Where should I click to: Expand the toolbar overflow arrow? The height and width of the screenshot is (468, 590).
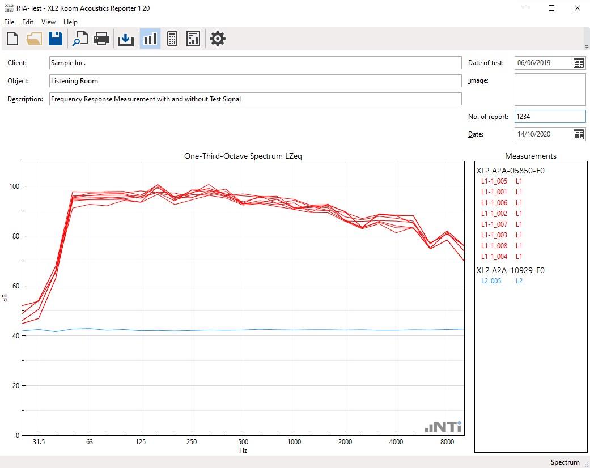pos(586,47)
